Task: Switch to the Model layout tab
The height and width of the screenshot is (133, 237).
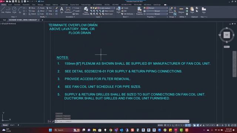Action: pos(5,125)
